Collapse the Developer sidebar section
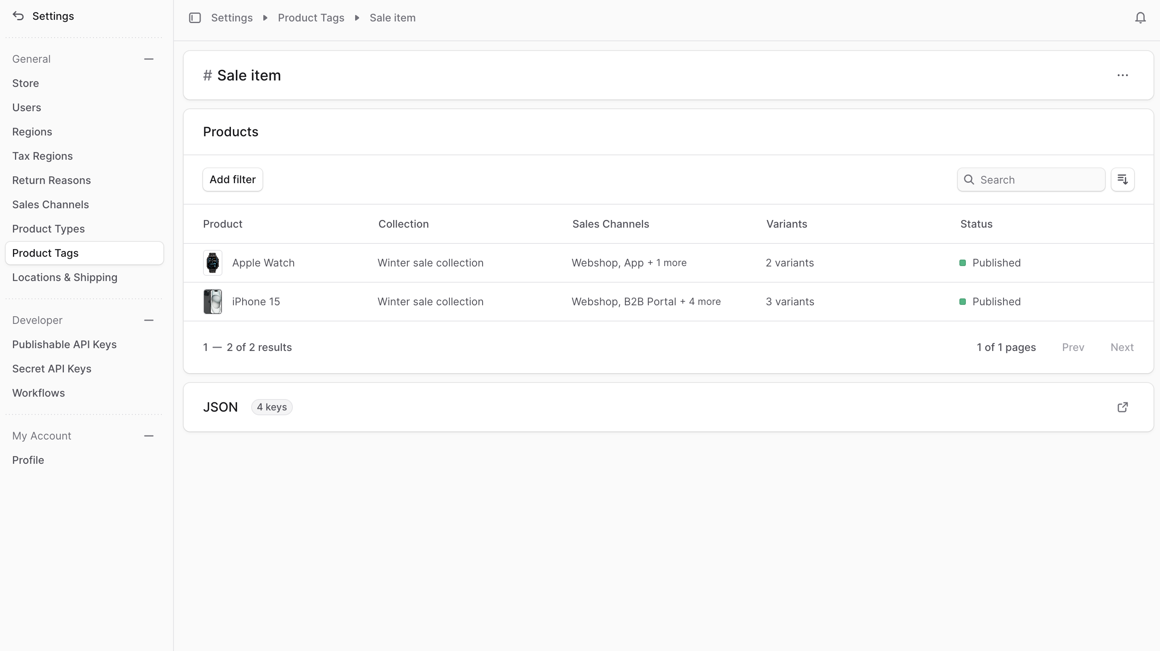 (x=148, y=320)
